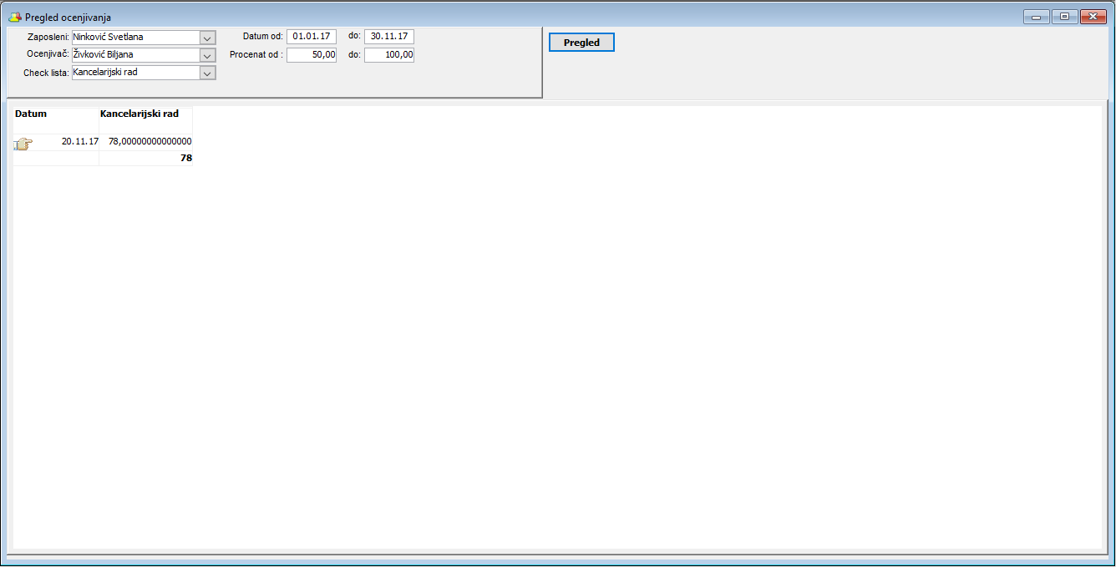The image size is (1116, 567).
Task: Expand the Check lista dropdown arrow
Action: pyautogui.click(x=207, y=73)
